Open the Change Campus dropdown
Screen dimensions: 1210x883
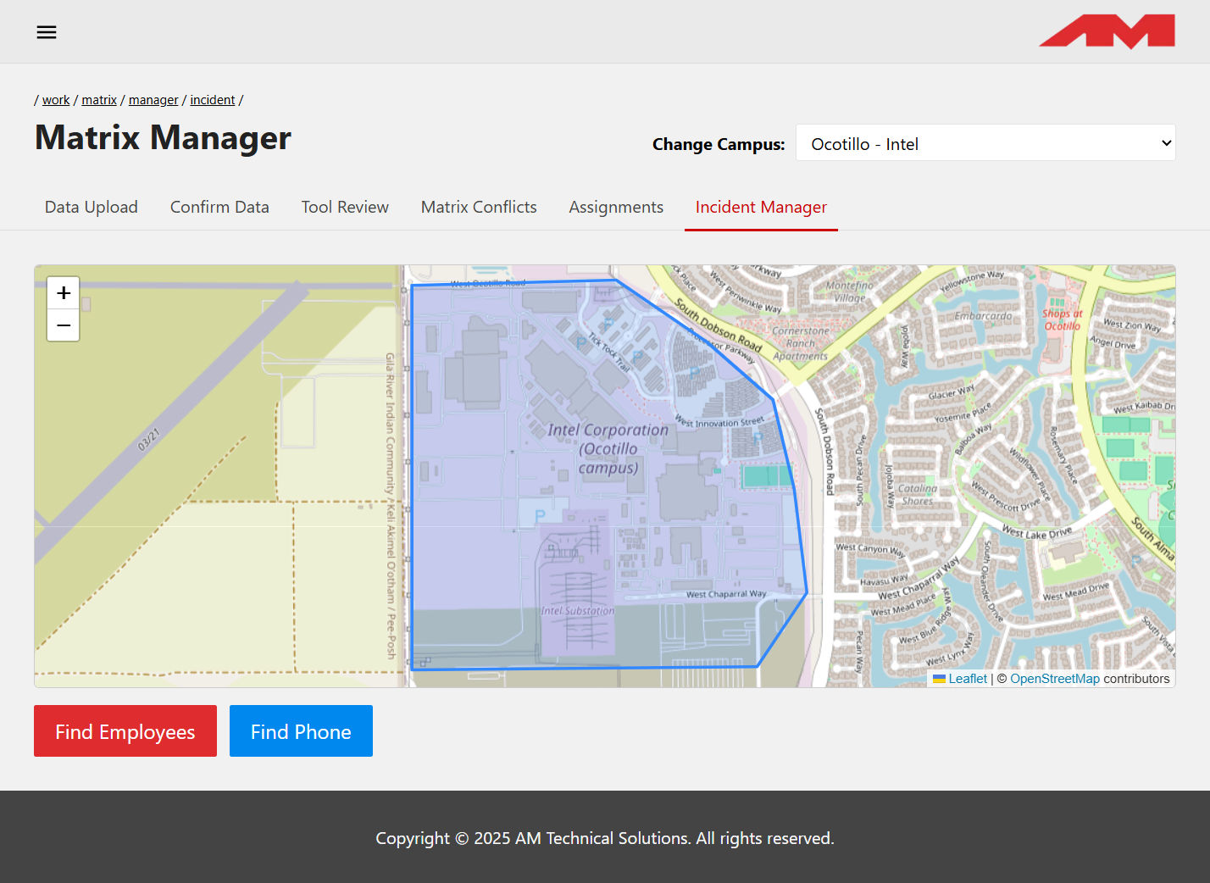(985, 143)
